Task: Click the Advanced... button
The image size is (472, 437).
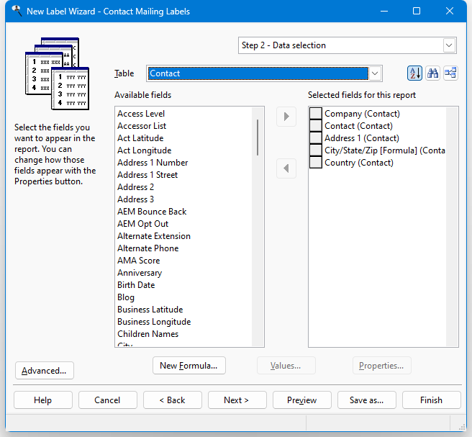Action: [45, 371]
